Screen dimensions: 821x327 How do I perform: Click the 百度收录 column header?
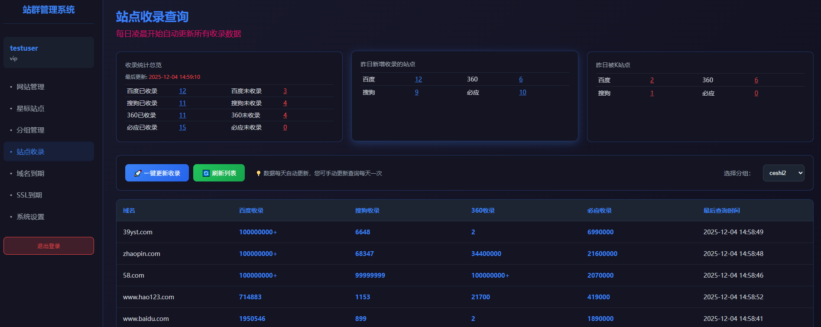251,210
